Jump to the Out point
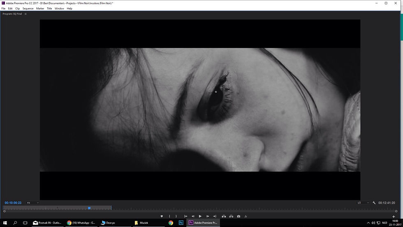The image size is (403, 227). tap(215, 216)
